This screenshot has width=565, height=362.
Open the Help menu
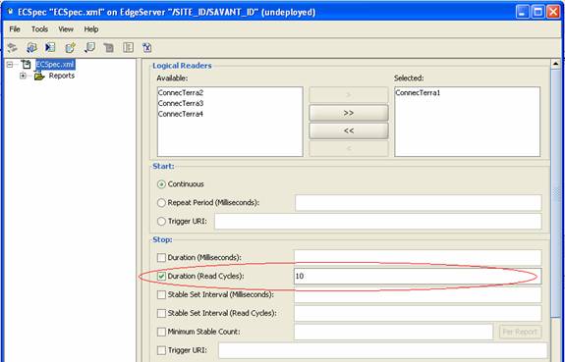pyautogui.click(x=91, y=29)
